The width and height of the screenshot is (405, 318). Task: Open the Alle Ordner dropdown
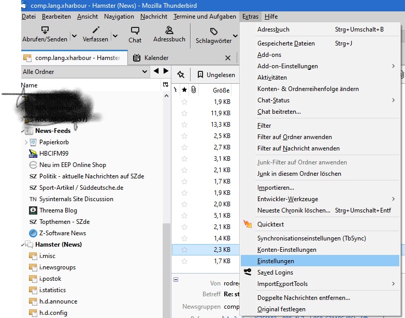click(85, 72)
